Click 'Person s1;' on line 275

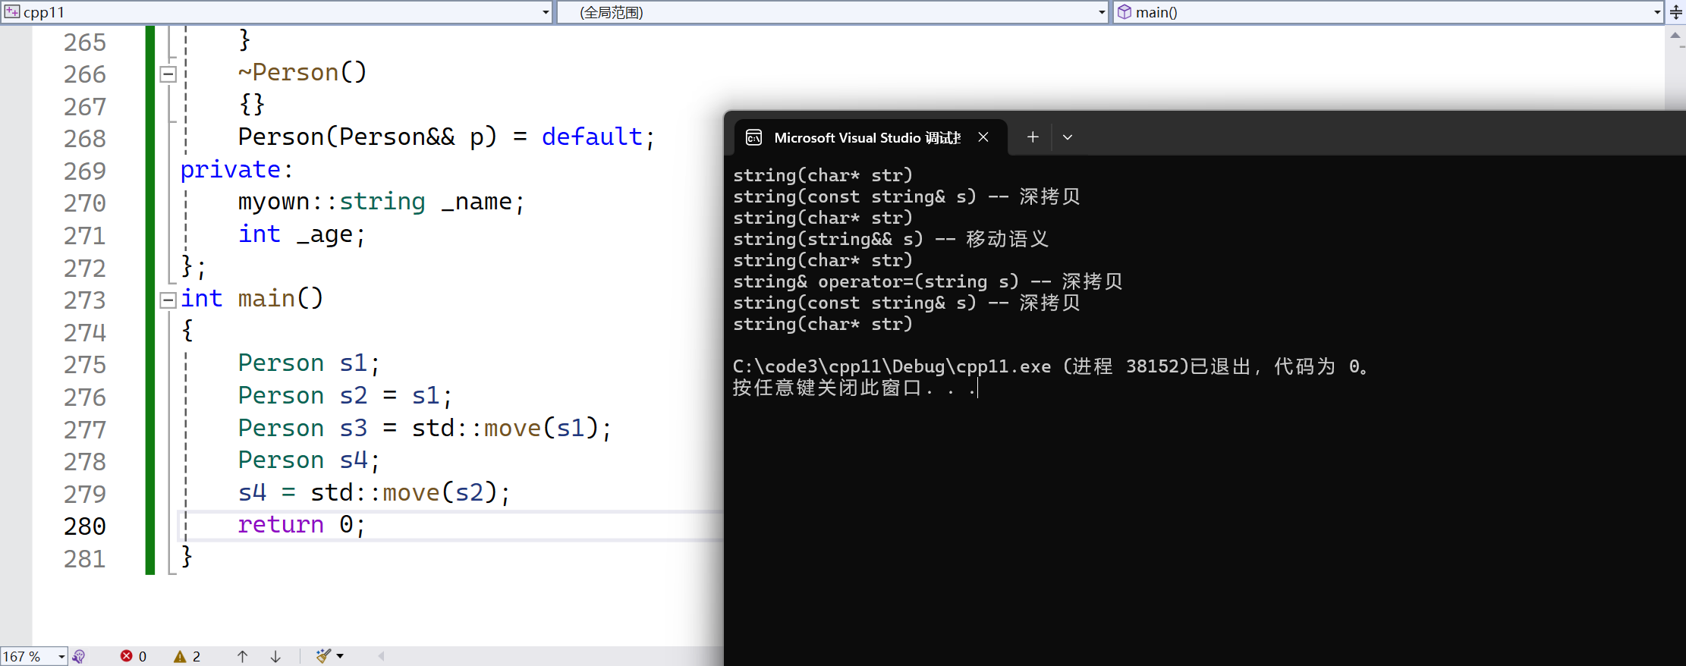pyautogui.click(x=309, y=363)
